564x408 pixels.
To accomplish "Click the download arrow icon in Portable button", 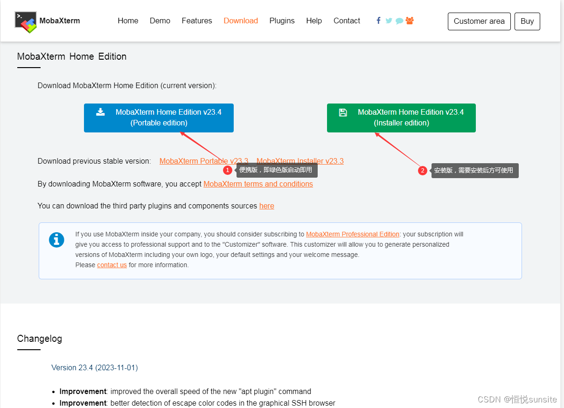I will [100, 112].
